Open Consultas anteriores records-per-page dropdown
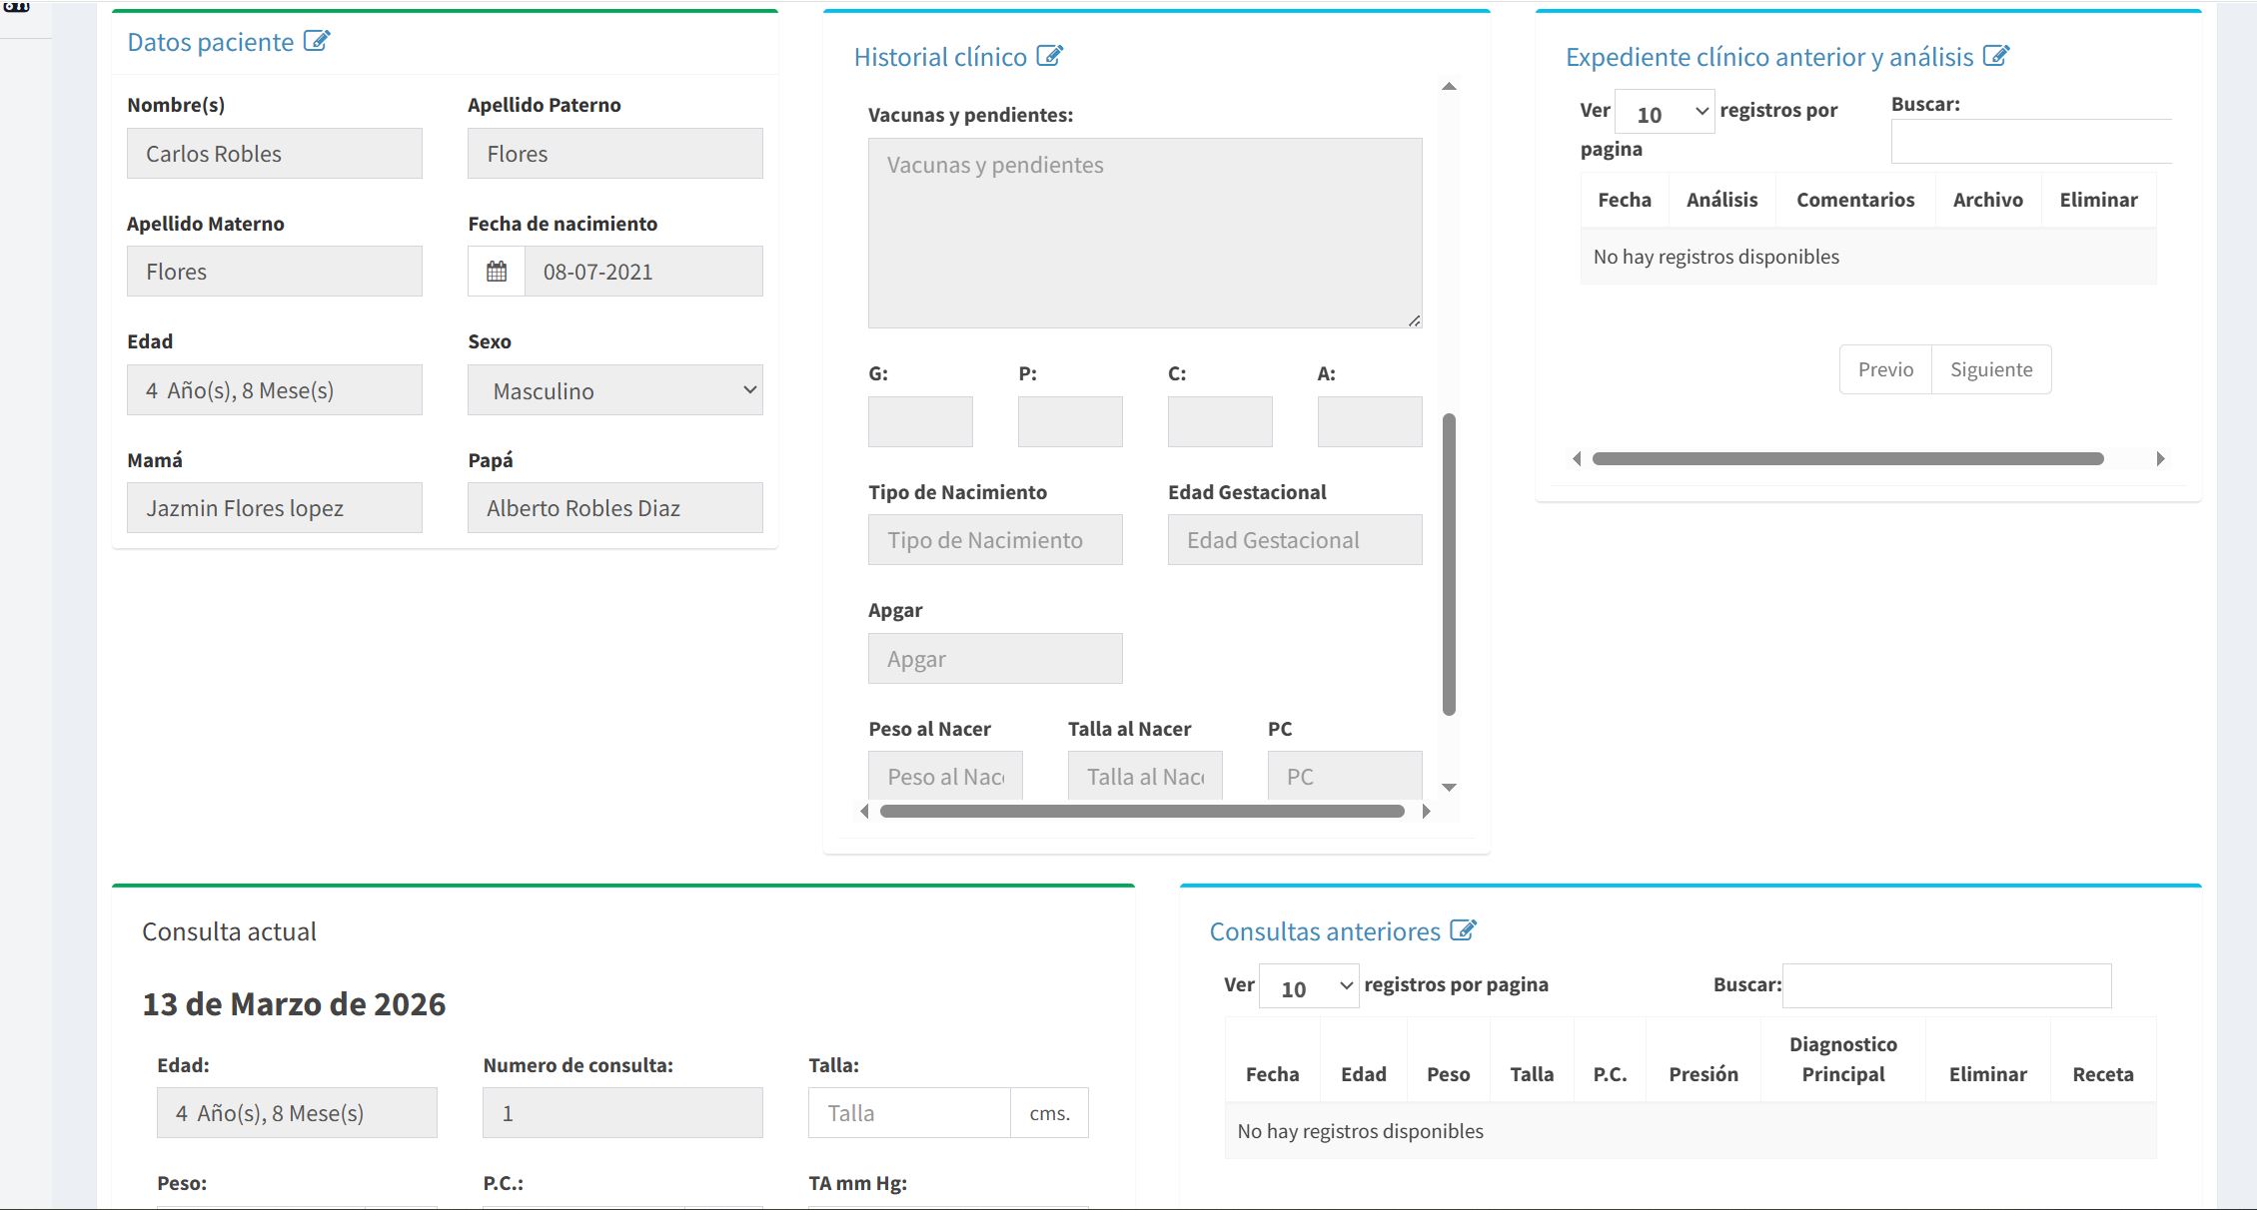 pos(1309,986)
